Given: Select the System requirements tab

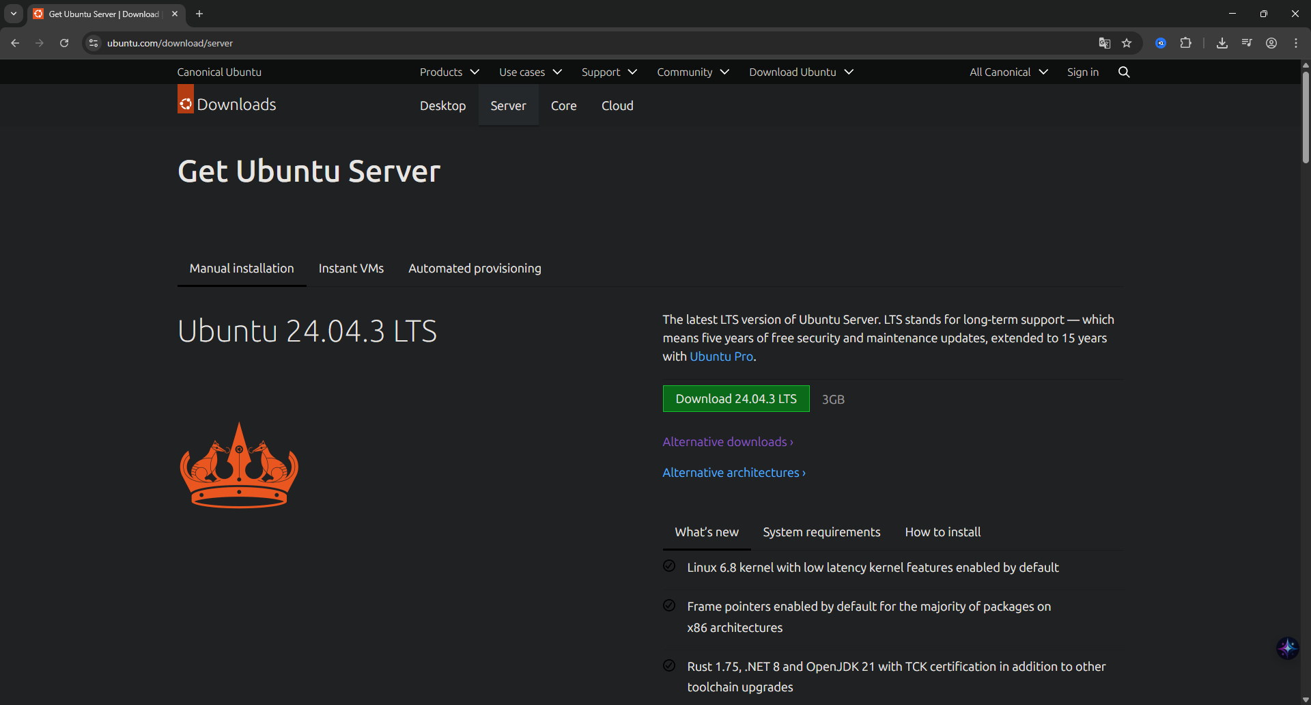Looking at the screenshot, I should click(821, 532).
